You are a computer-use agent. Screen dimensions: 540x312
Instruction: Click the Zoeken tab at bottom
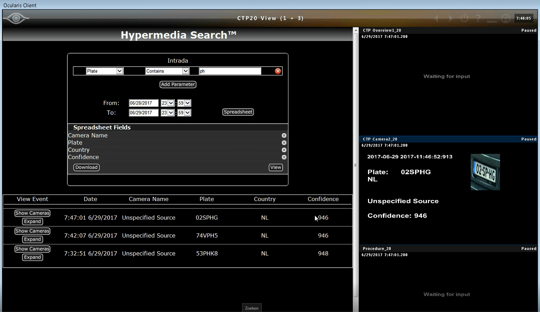point(252,308)
